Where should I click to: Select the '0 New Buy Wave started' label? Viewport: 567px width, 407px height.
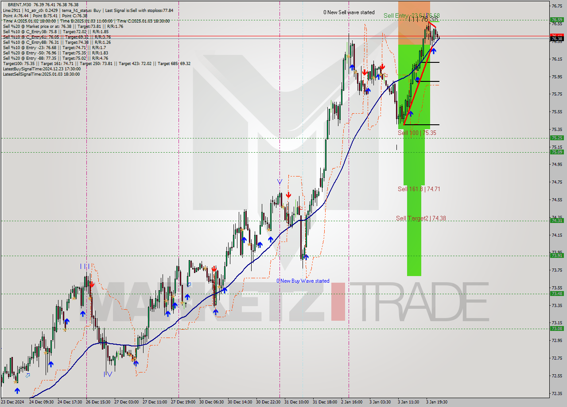(x=303, y=281)
